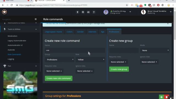Click Create new group button
Viewport: 176px width, 99px height.
pyautogui.click(x=119, y=69)
